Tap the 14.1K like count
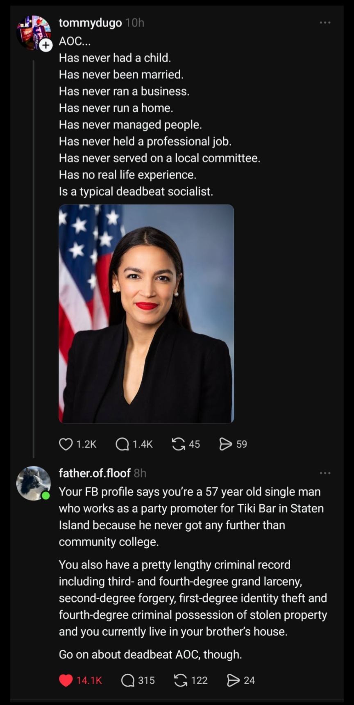354x705 pixels. [89, 680]
